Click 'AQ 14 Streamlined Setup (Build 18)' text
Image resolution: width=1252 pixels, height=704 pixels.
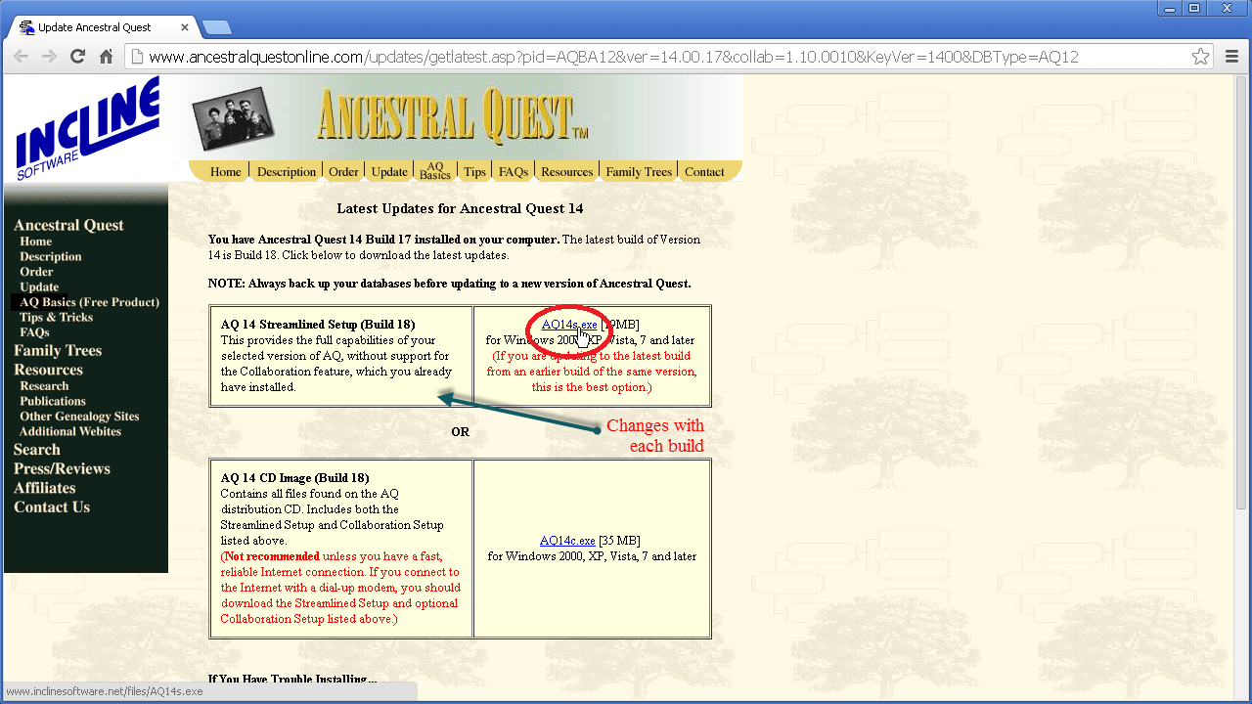point(318,325)
